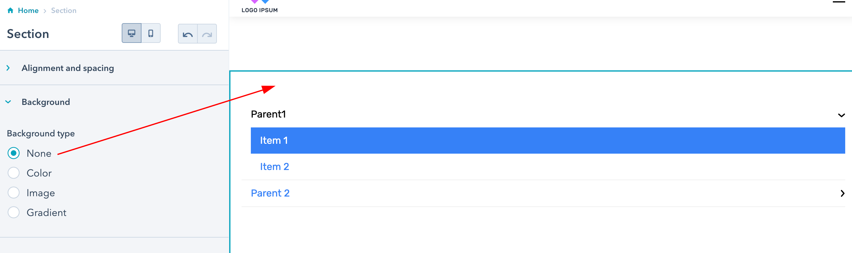Select Item 2 menu entry

point(274,167)
